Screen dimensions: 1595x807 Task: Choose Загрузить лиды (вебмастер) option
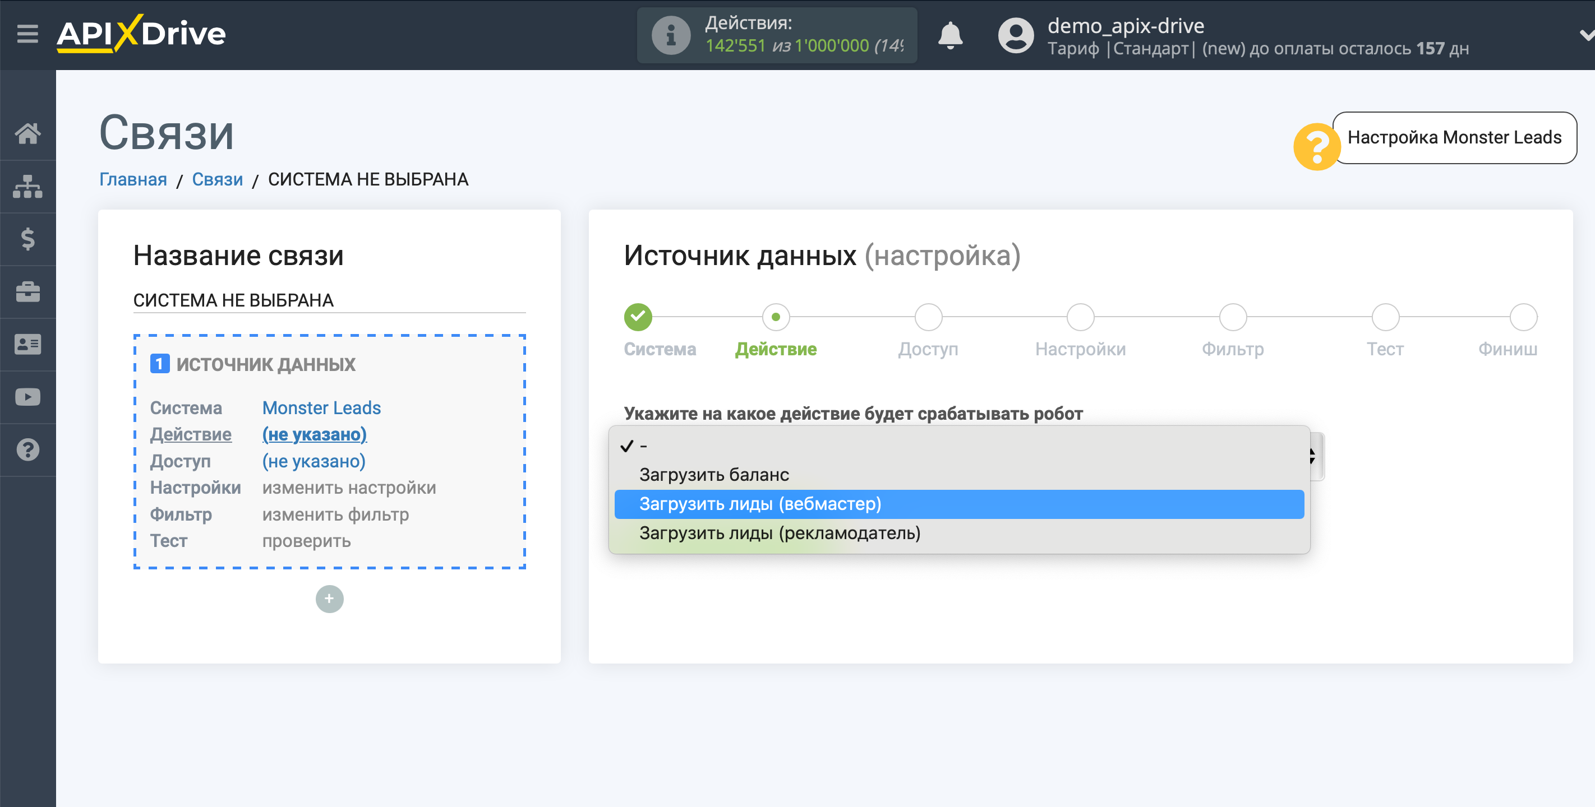[959, 504]
